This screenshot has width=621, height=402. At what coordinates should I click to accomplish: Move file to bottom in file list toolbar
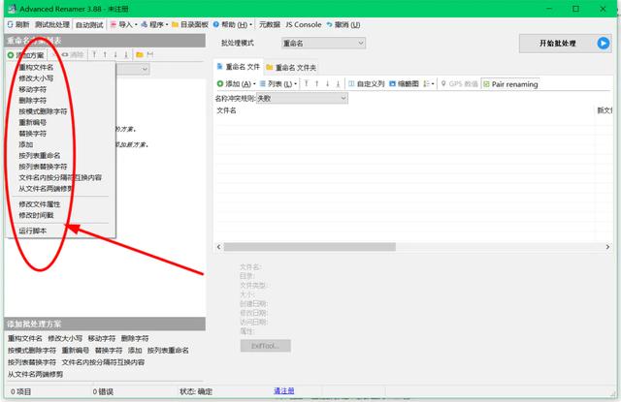[338, 84]
